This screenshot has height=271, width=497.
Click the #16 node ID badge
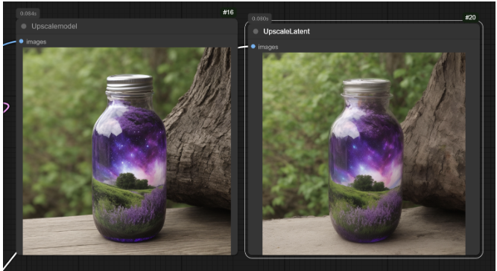228,13
